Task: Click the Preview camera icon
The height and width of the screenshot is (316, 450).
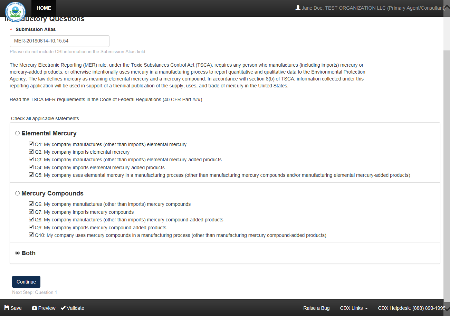Action: [x=35, y=308]
